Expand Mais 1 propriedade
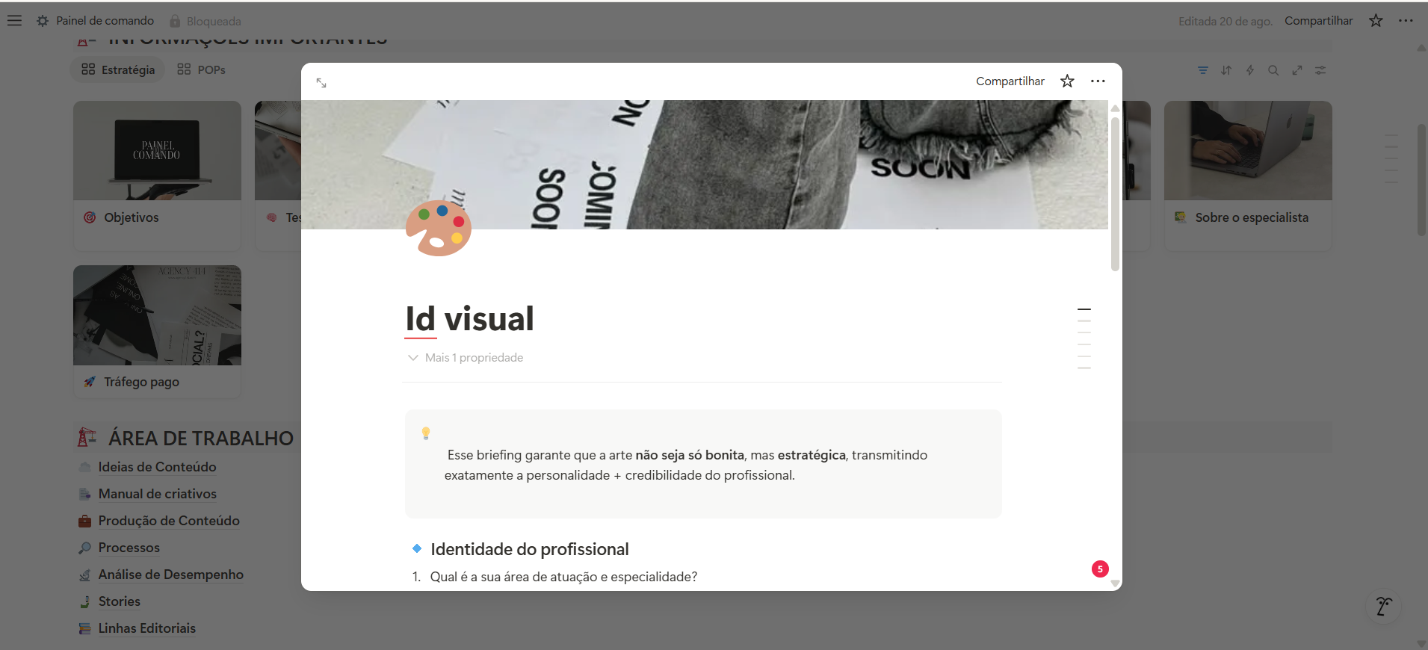Screen dimensions: 1428x650 point(465,358)
